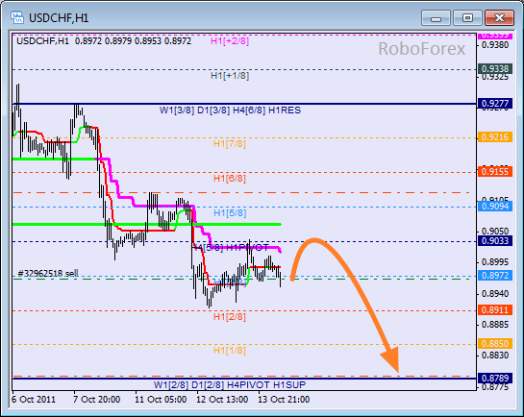
Task: Maximize the USDCHF,H1 chart window
Action: tap(467, 17)
